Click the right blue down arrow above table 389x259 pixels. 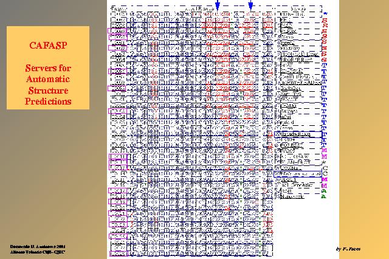tap(250, 5)
